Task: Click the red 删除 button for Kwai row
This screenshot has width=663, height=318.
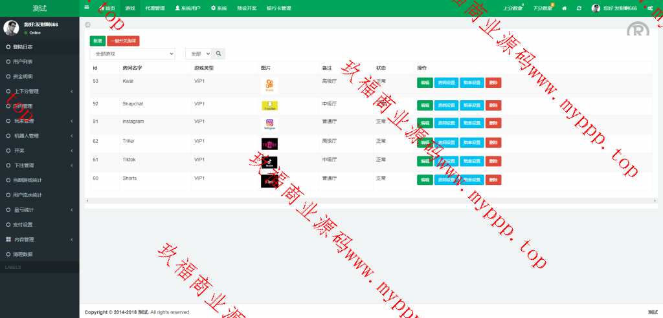Action: click(x=493, y=83)
